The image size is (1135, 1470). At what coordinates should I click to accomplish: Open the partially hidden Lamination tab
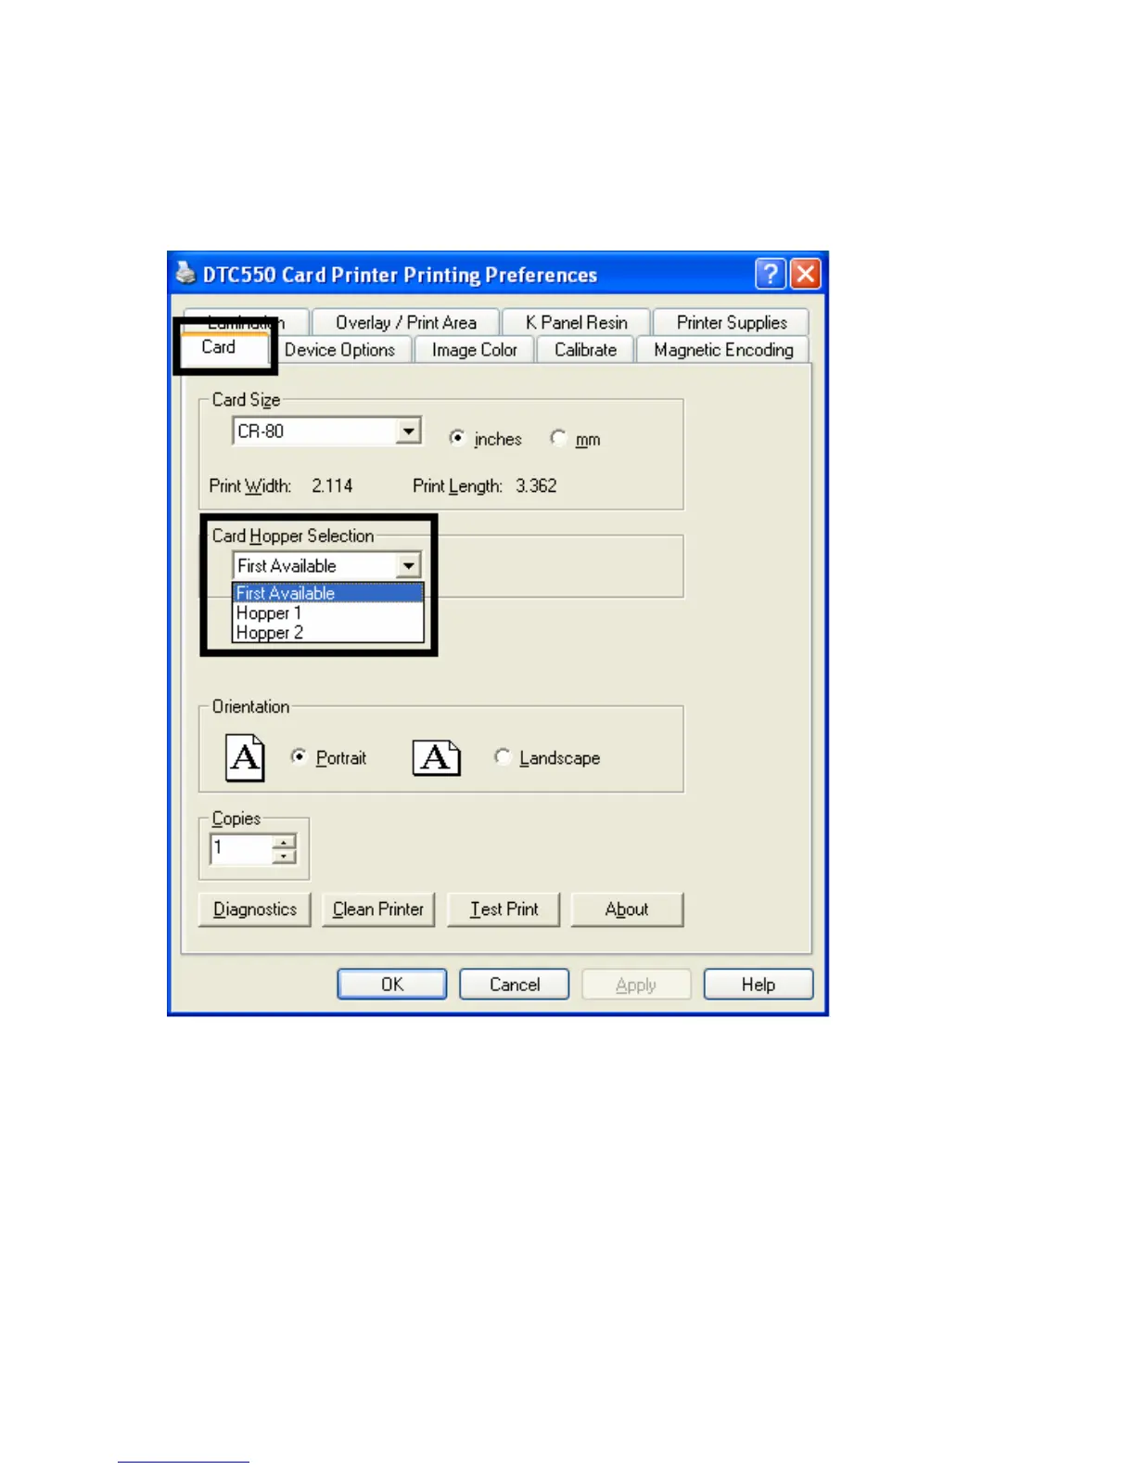[x=247, y=320]
